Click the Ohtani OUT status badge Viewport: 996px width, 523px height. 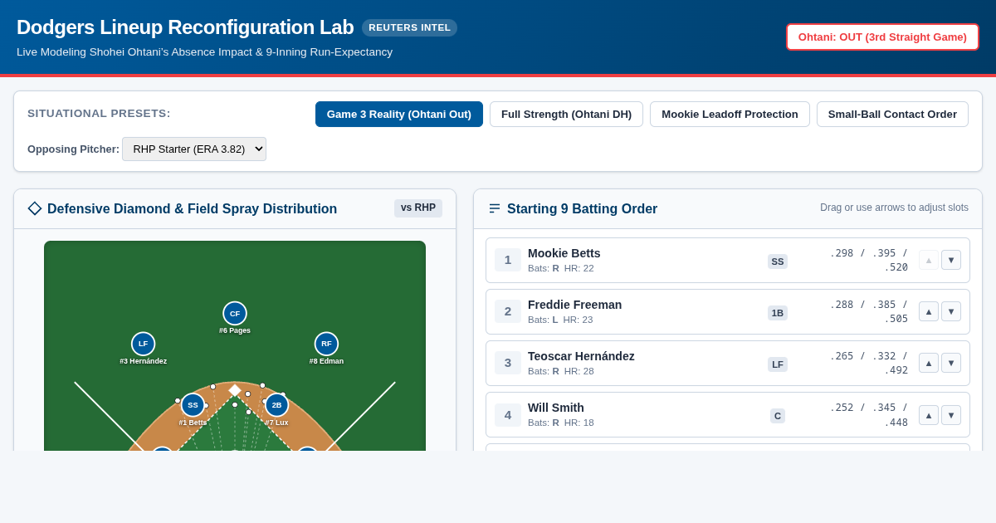pos(882,37)
